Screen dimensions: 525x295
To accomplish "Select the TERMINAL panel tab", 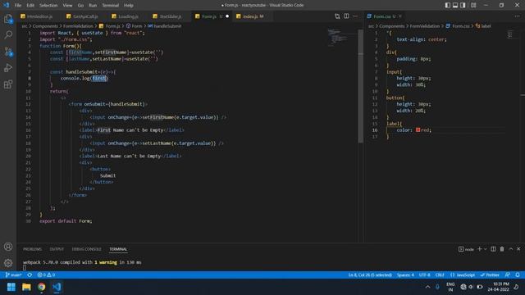I will coord(118,249).
